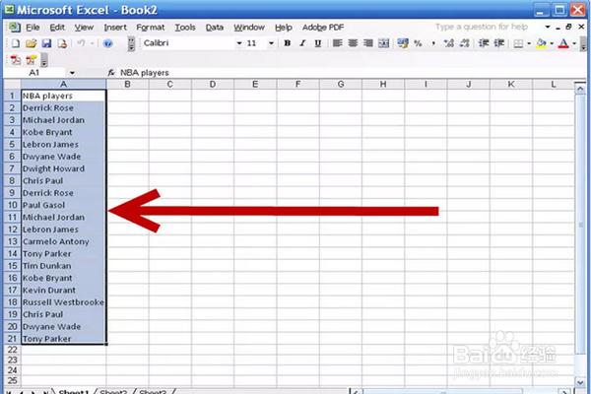Viewport: 591px width, 394px height.
Task: Open the Adobe PDF menu
Action: (323, 28)
